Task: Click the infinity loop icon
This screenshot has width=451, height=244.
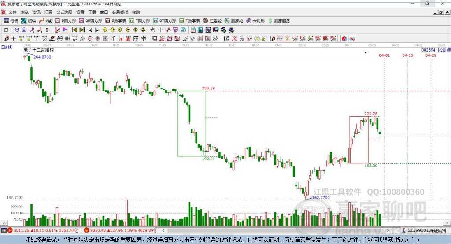Action: point(352,39)
